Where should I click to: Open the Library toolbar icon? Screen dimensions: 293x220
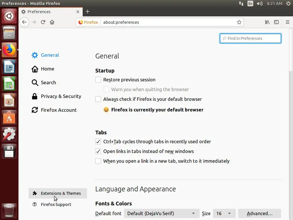[267, 22]
